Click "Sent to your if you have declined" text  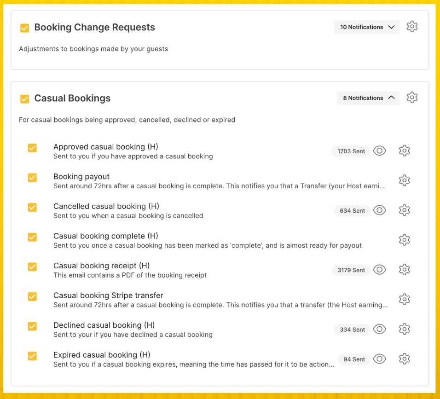point(133,335)
